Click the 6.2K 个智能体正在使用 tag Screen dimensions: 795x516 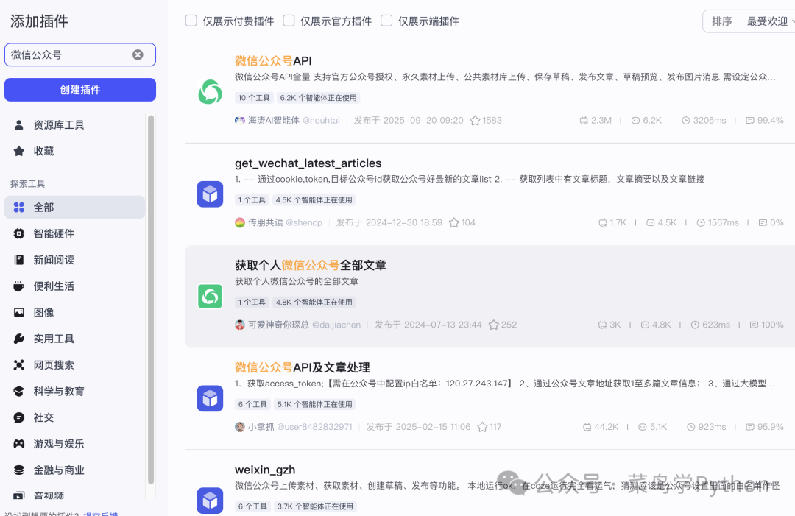pyautogui.click(x=319, y=98)
